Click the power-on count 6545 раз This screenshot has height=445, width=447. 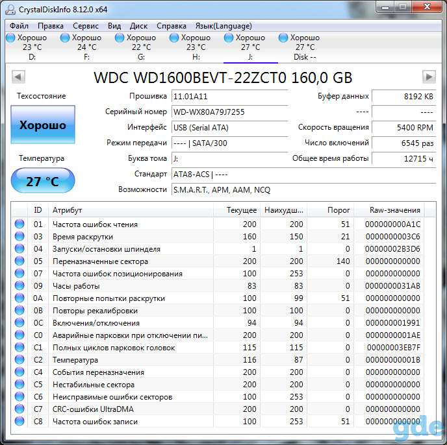click(404, 143)
